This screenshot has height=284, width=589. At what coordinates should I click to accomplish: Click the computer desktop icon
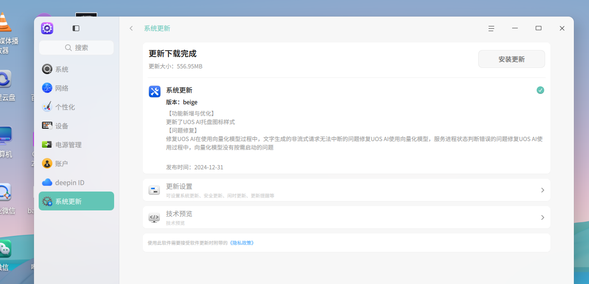point(5,135)
